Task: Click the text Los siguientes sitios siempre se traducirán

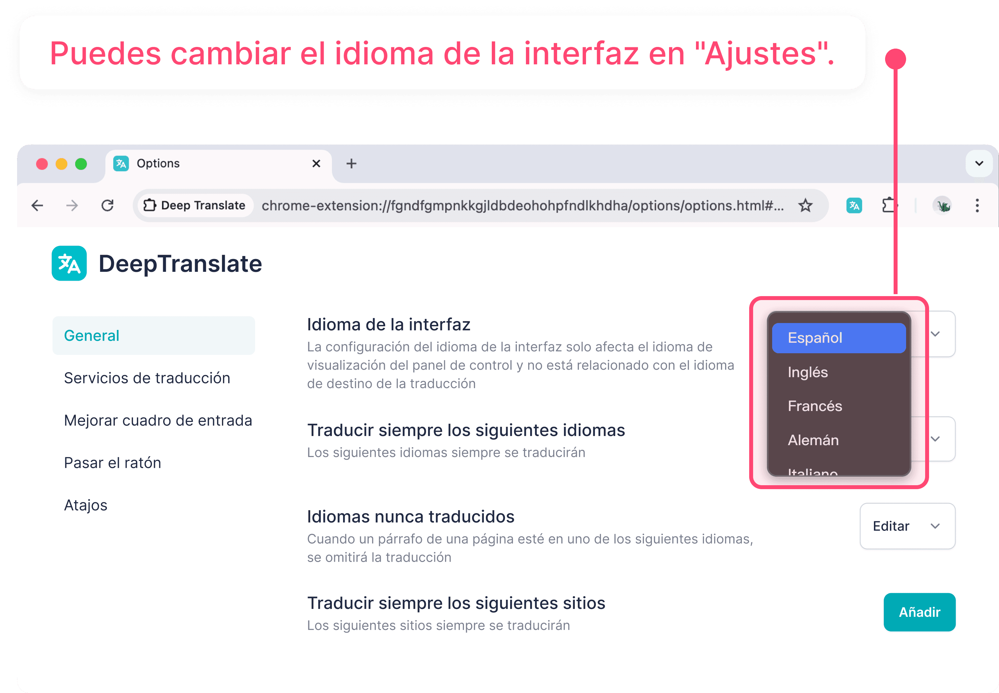Action: [439, 626]
